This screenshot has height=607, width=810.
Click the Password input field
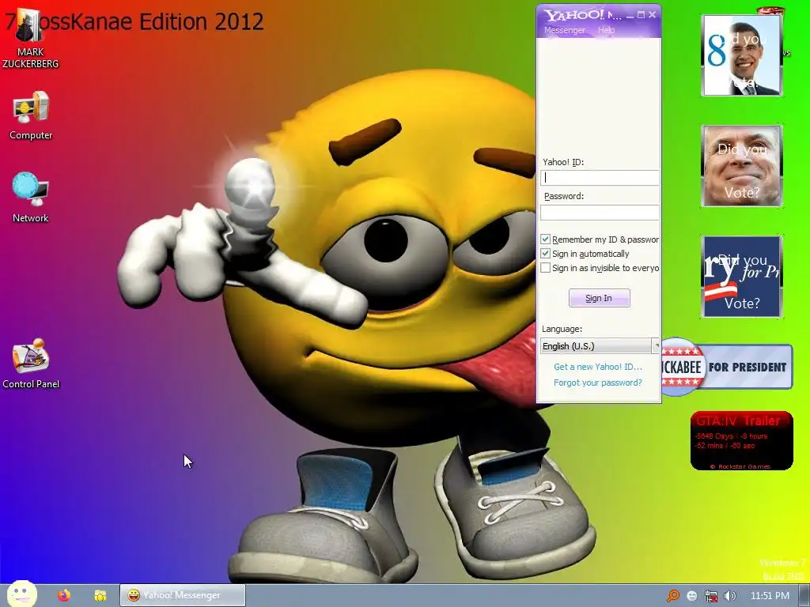click(600, 212)
